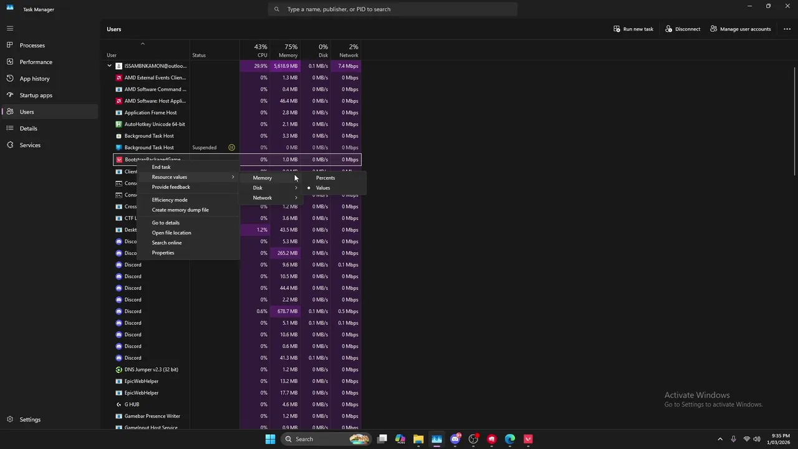
Task: Collapse the ISSAMBNKAMON user tree
Action: pos(109,65)
